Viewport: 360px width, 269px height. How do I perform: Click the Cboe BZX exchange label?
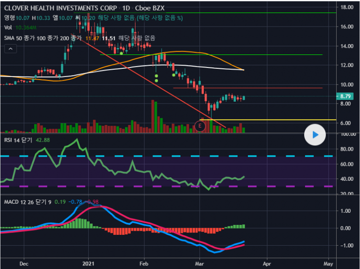[x=150, y=8]
